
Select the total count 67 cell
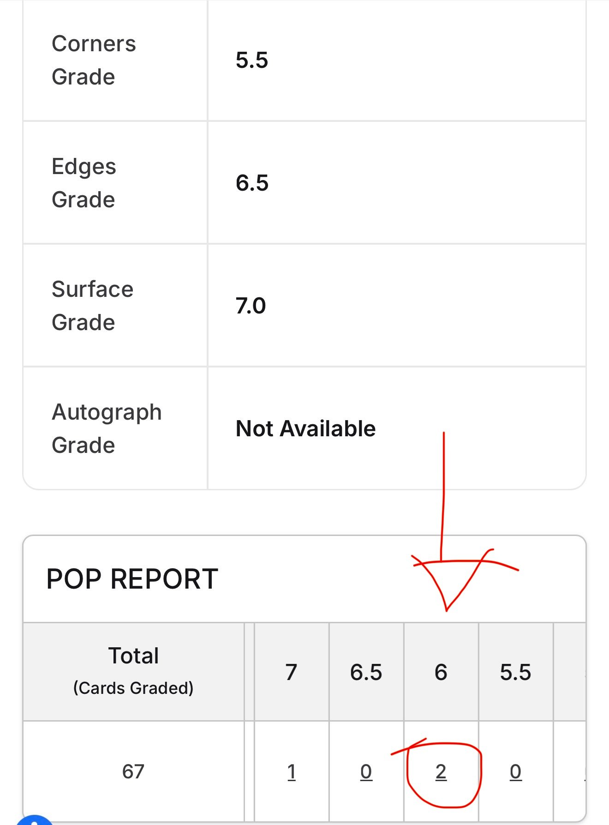pyautogui.click(x=133, y=771)
